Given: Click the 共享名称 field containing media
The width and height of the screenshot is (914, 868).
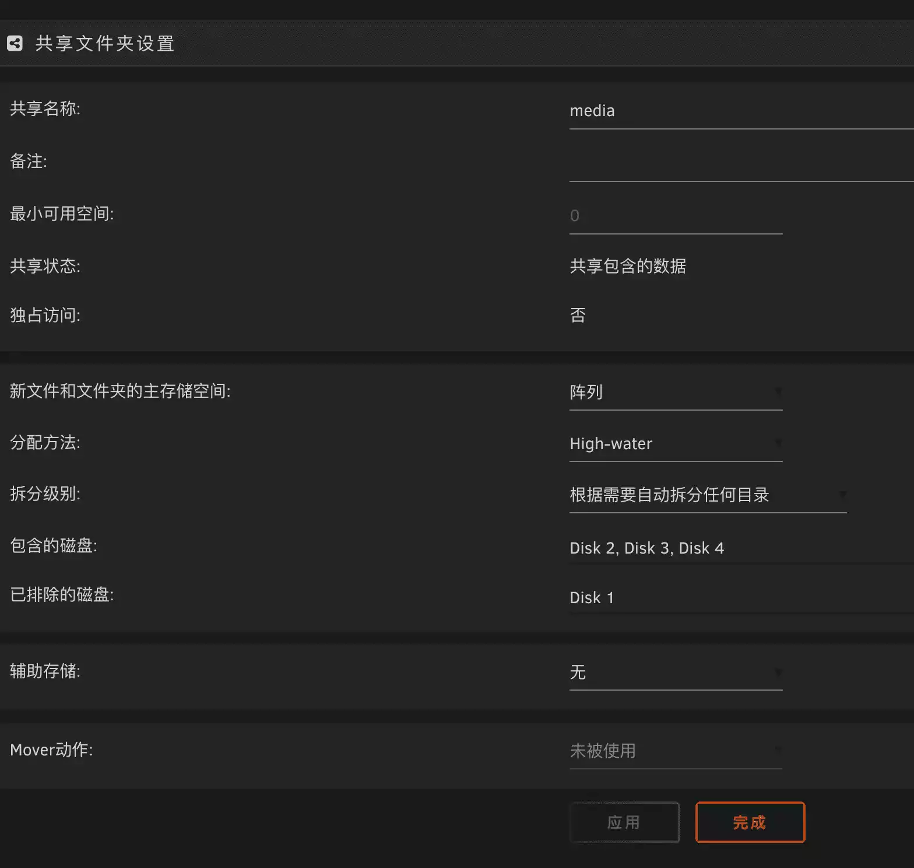Looking at the screenshot, I should coord(740,111).
